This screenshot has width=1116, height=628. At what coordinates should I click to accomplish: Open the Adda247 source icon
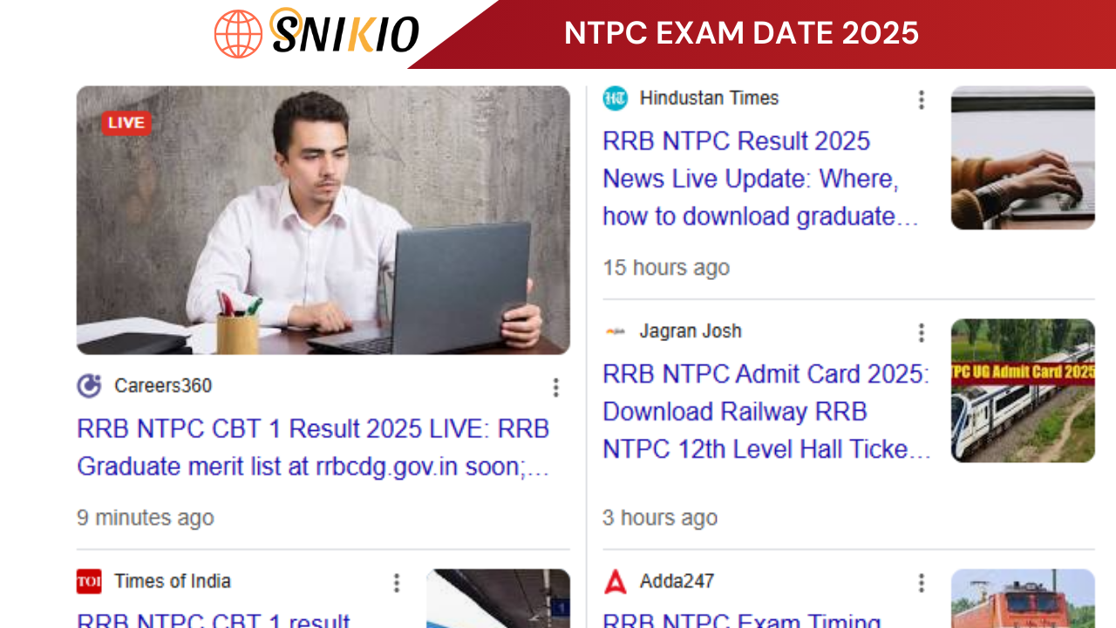click(x=616, y=582)
